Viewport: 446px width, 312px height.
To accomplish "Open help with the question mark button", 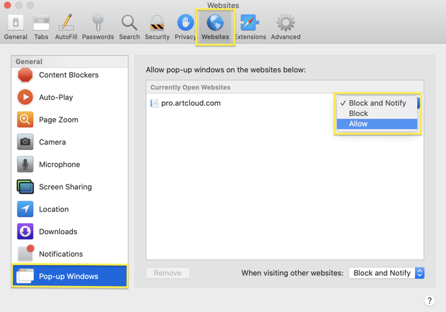I will [x=430, y=300].
